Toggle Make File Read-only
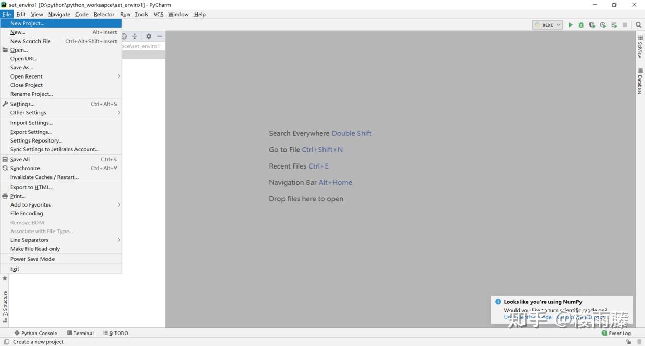The height and width of the screenshot is (346, 645). [61, 249]
